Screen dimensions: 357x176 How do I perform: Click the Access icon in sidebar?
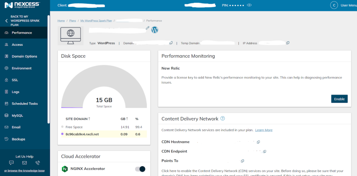pos(6,45)
